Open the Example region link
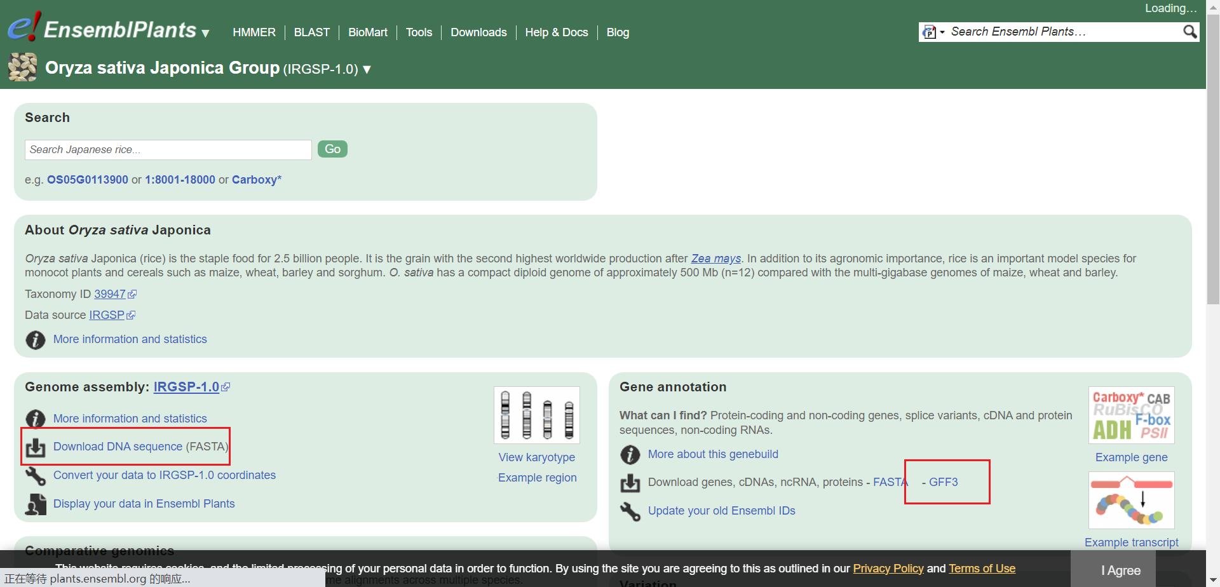 coord(538,478)
